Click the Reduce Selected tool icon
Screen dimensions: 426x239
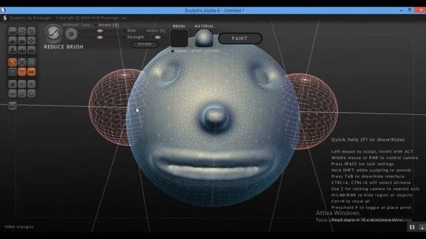coord(22,62)
